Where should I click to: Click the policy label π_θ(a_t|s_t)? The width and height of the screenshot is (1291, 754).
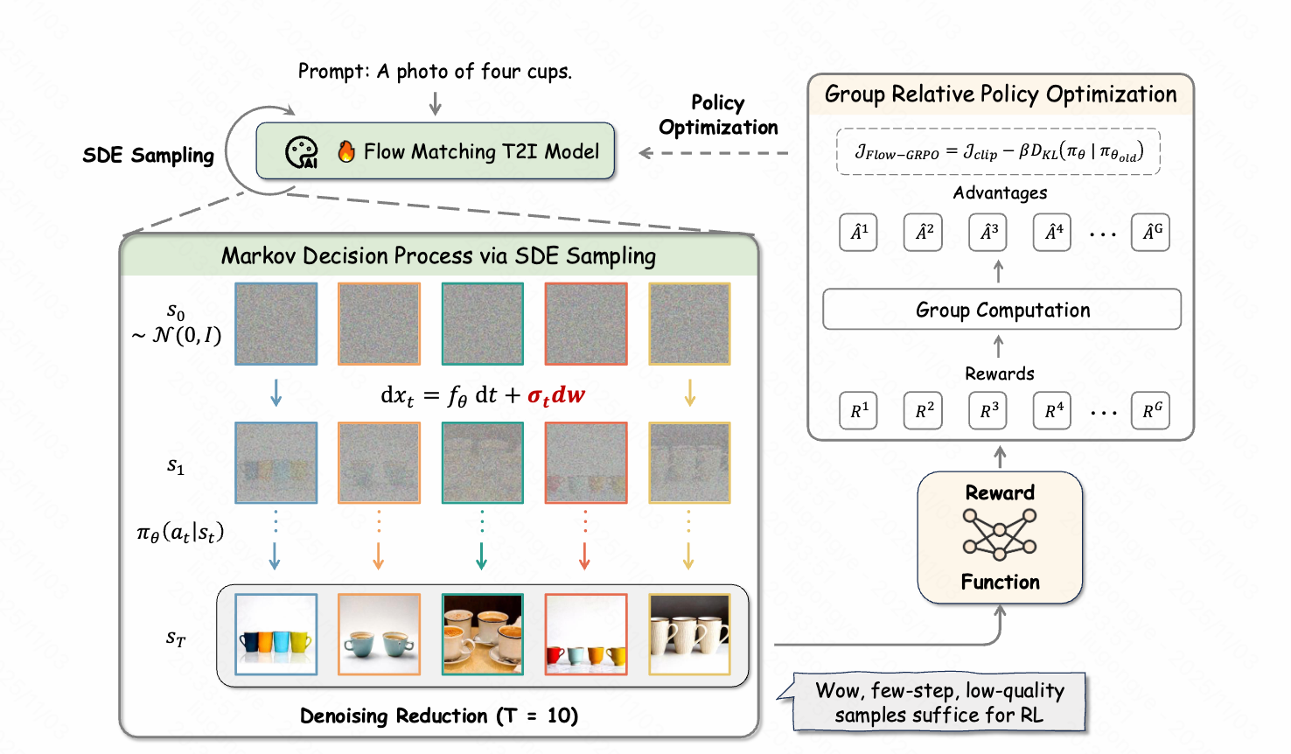(x=180, y=532)
